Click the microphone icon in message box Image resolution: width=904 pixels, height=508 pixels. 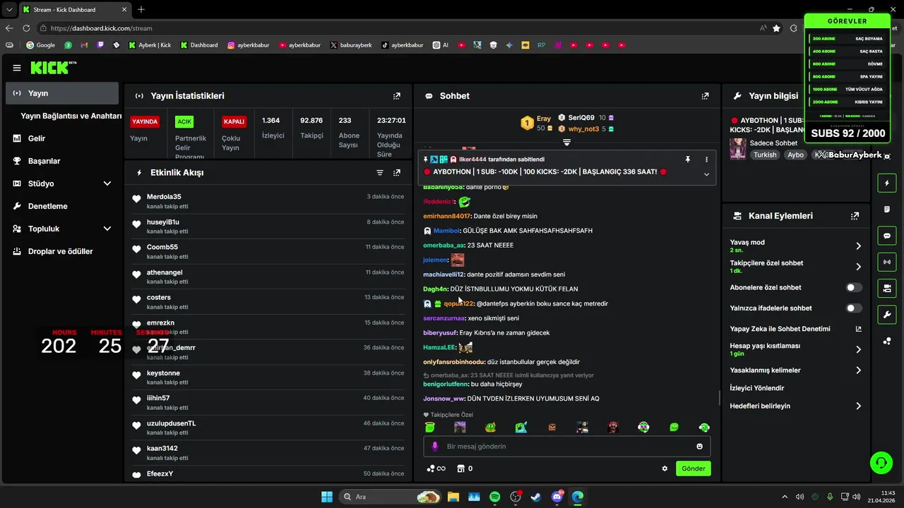435,447
